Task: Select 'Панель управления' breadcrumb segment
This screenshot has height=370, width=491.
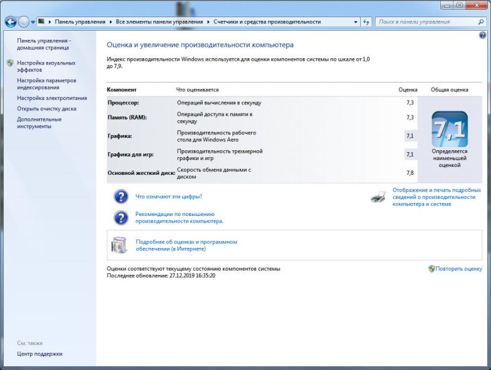Action: (x=80, y=22)
